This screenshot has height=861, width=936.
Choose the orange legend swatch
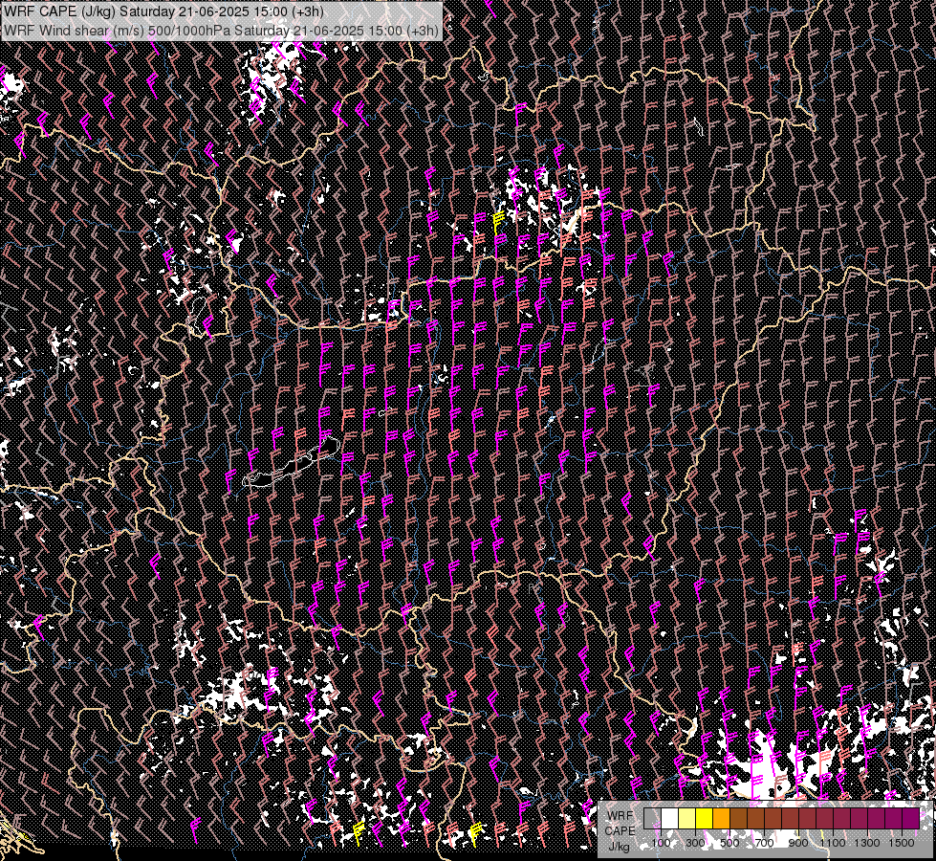pyautogui.click(x=721, y=818)
